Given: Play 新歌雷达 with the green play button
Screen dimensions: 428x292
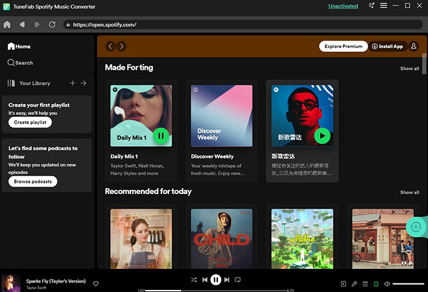Looking at the screenshot, I should (x=322, y=135).
